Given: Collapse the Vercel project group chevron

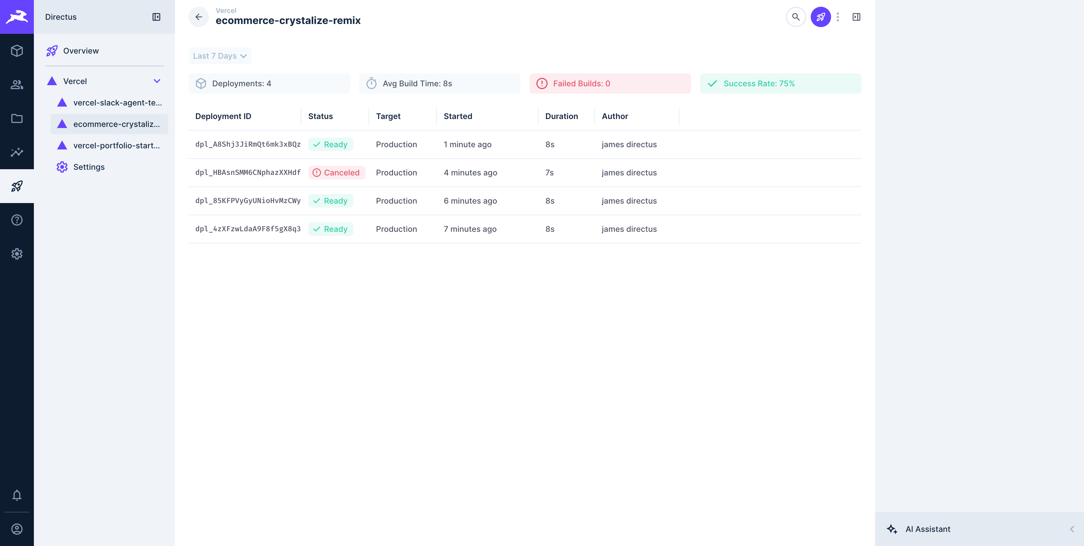Looking at the screenshot, I should [157, 81].
